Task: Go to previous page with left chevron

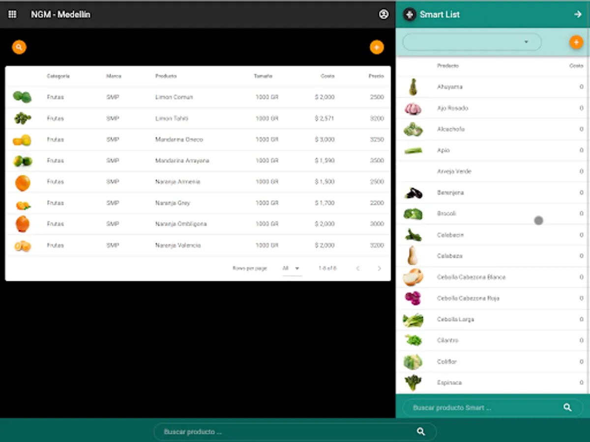Action: (x=357, y=268)
